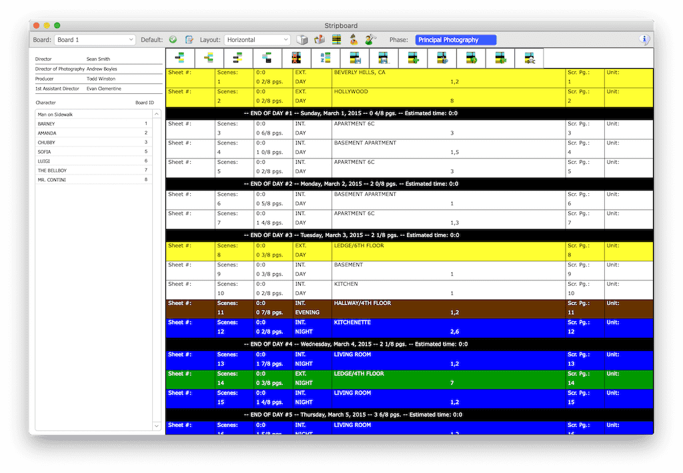
Task: Click the character list scroll down arrow
Action: click(157, 426)
